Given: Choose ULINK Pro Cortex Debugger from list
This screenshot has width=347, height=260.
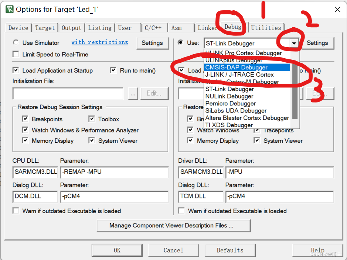Looking at the screenshot, I should click(x=247, y=53).
